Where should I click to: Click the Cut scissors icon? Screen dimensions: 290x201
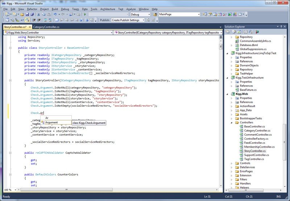click(x=39, y=14)
